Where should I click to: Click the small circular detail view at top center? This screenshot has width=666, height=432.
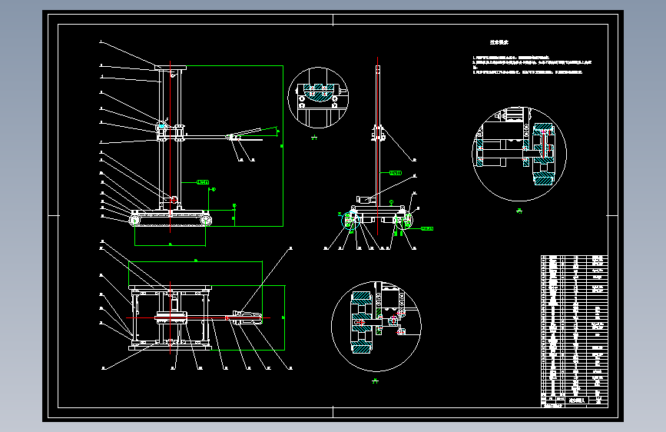click(x=318, y=98)
